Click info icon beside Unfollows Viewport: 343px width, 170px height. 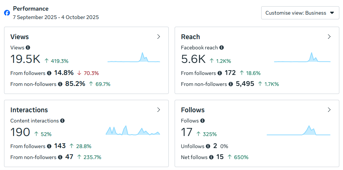click(x=208, y=146)
